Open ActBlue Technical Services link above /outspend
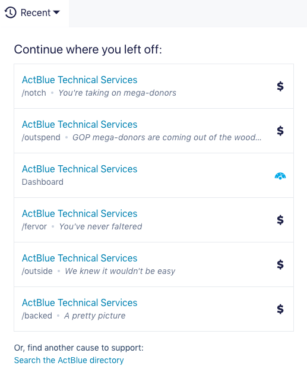This screenshot has width=307, height=375. click(80, 124)
